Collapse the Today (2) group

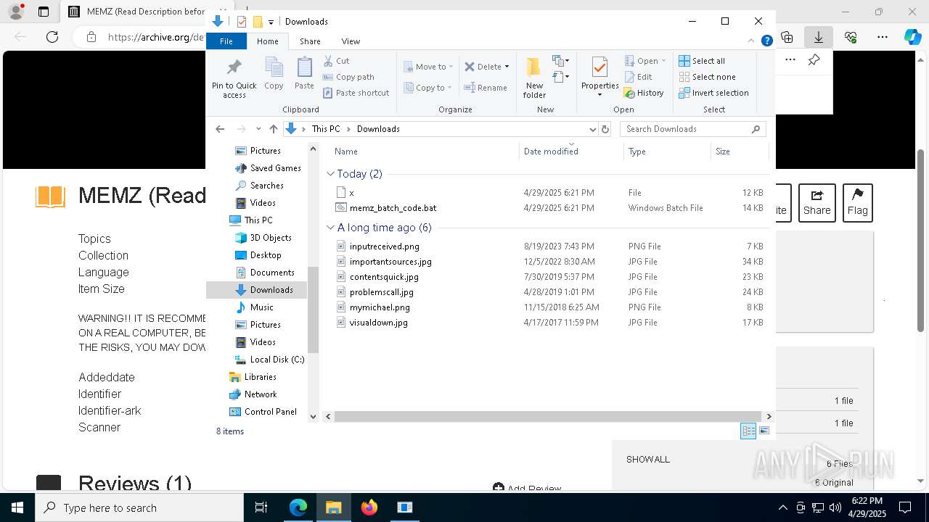pyautogui.click(x=330, y=174)
